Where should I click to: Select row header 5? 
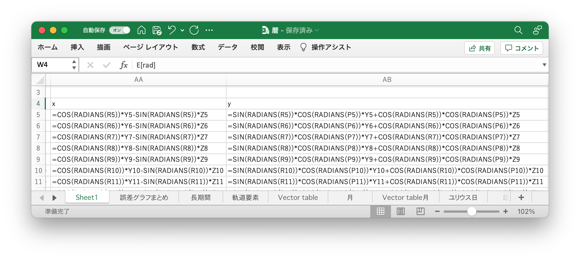click(x=38, y=115)
